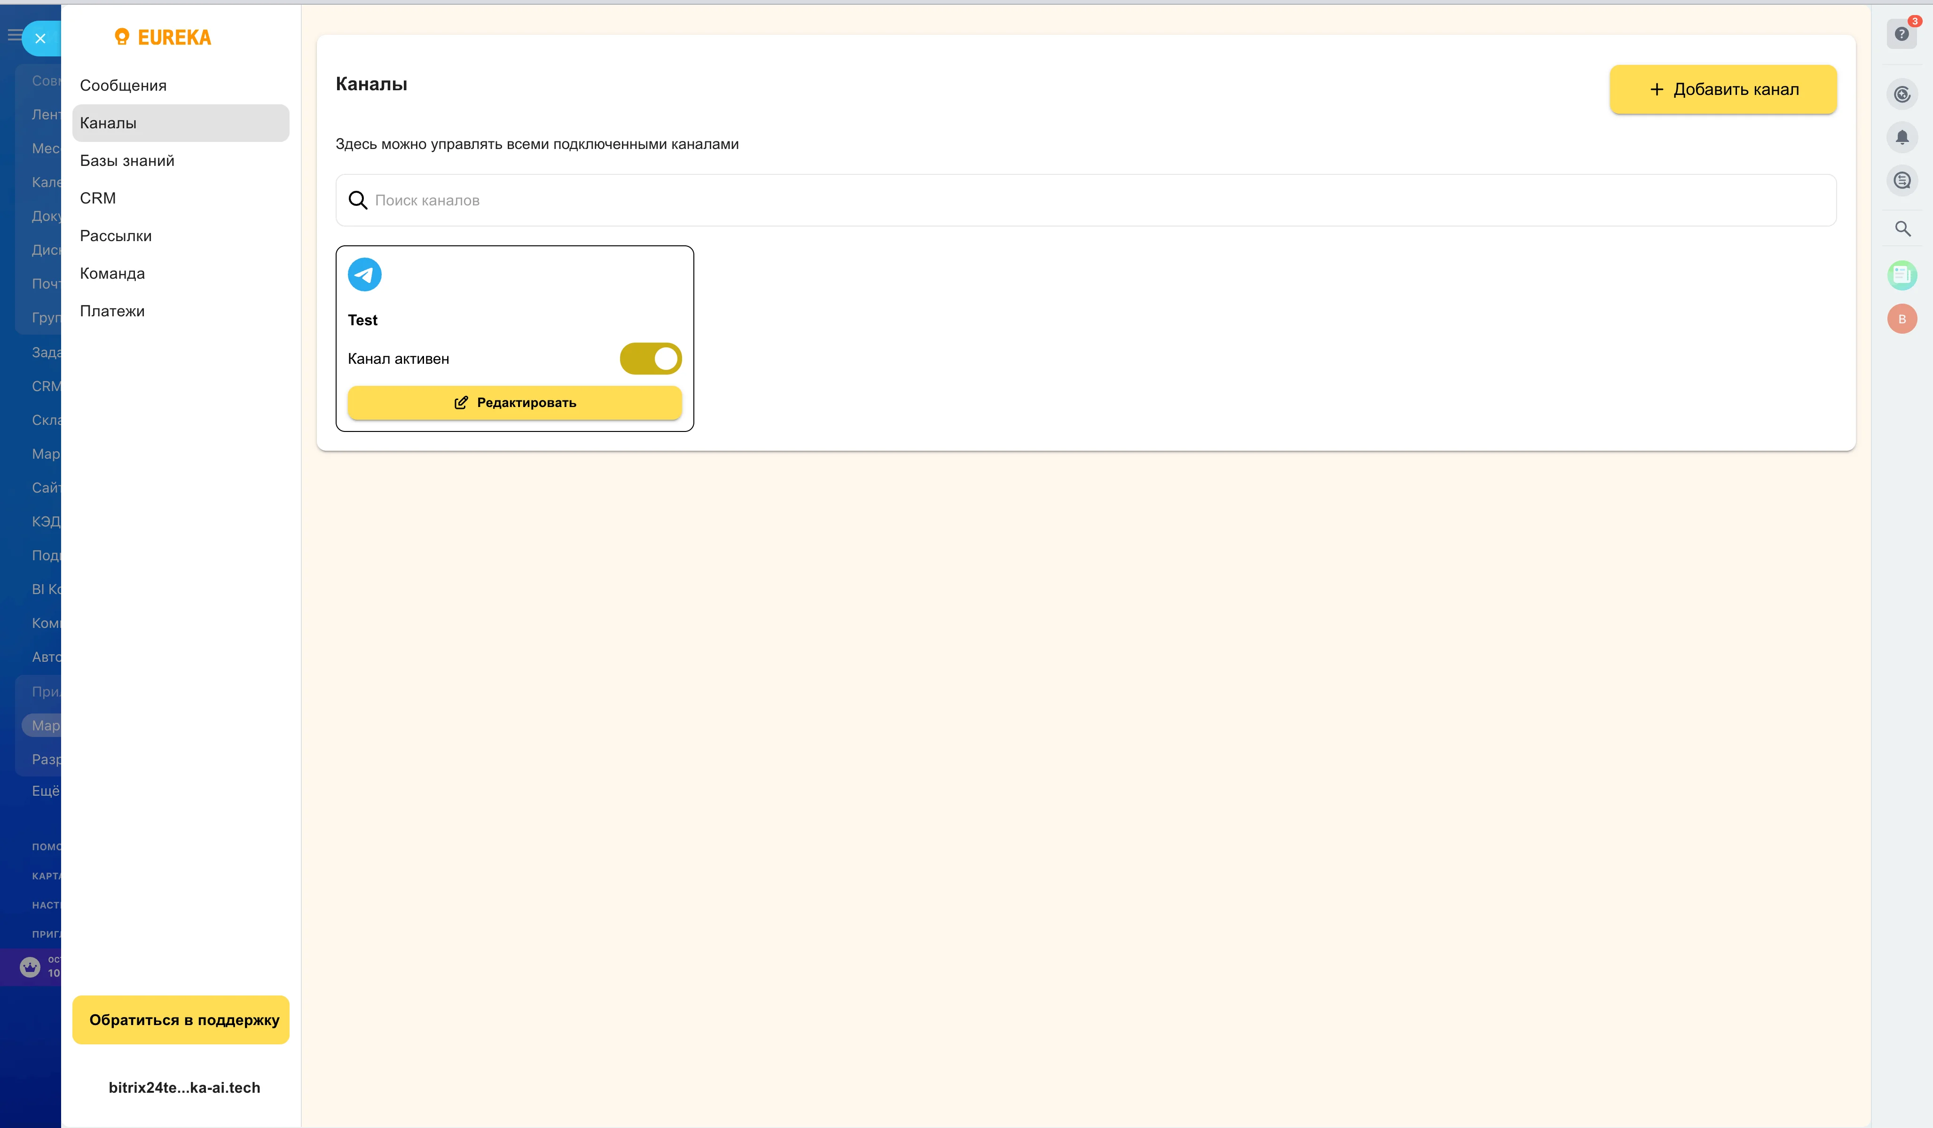Toggle the hamburger menu icon
This screenshot has width=1933, height=1128.
point(14,34)
